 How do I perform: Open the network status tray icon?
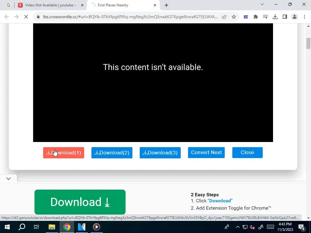tap(245, 227)
